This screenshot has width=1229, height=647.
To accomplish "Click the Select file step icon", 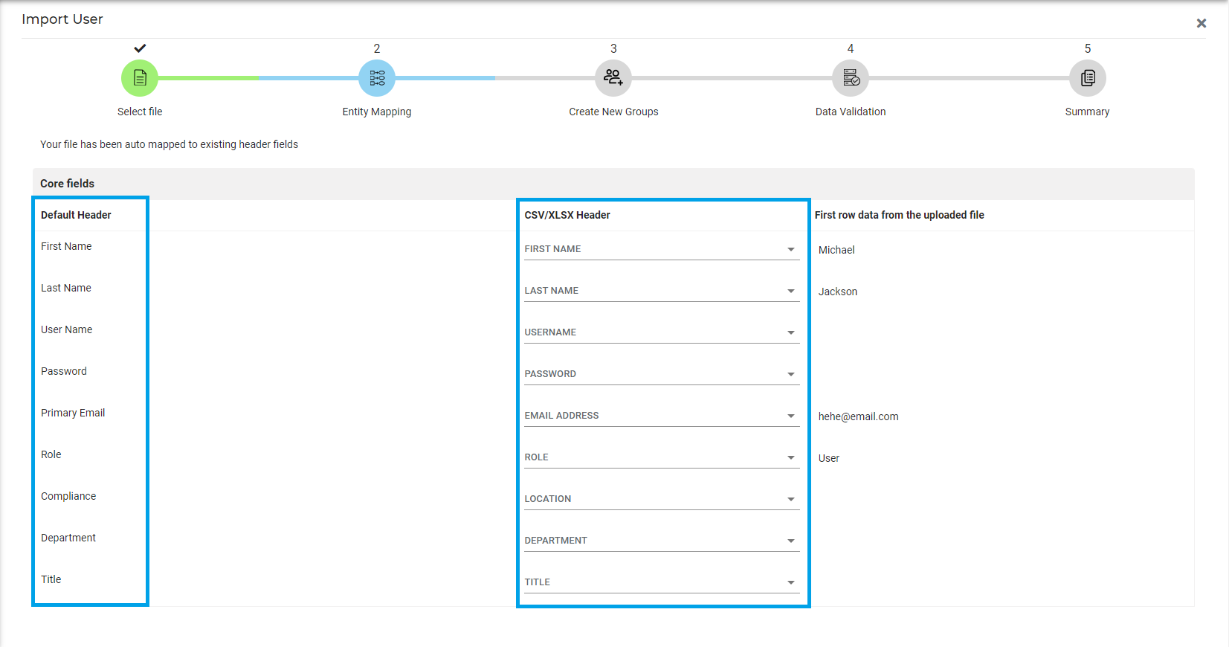I will click(140, 78).
